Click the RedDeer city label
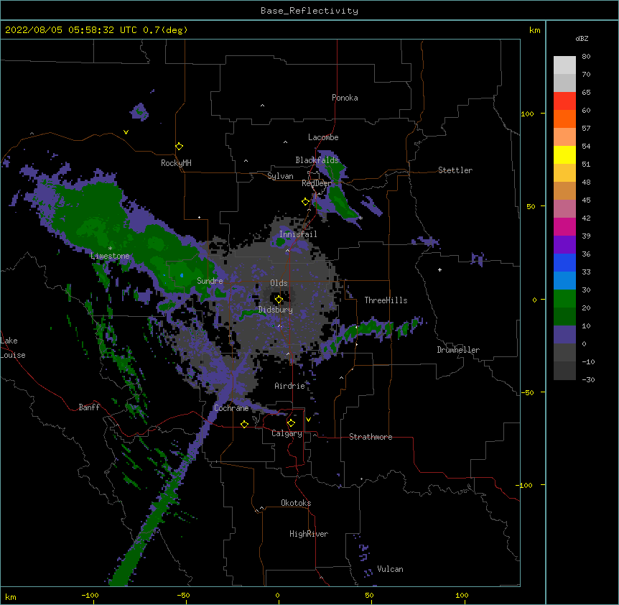Screen dimensions: 619x605 pyautogui.click(x=317, y=183)
